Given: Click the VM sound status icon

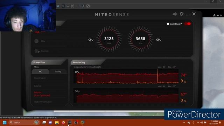Looking at the screenshot, I should [218, 15].
